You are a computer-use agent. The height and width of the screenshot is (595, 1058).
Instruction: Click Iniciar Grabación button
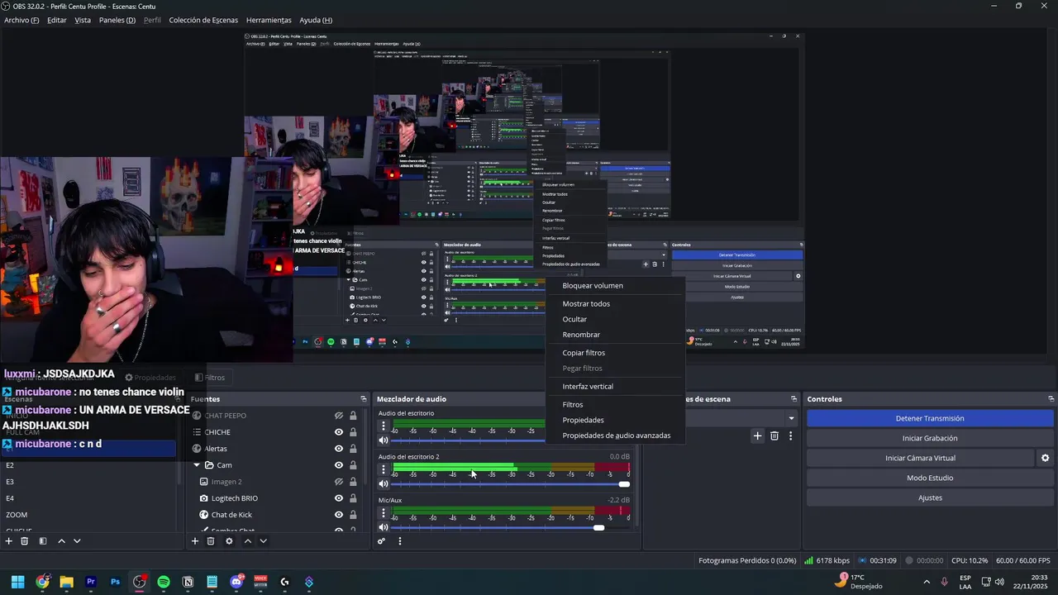[x=929, y=438]
